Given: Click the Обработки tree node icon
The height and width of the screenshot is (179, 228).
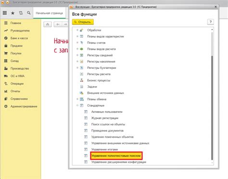Looking at the screenshot, I should point(82,30).
